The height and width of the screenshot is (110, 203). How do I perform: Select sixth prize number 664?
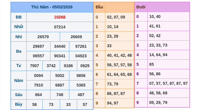[x=39, y=95]
